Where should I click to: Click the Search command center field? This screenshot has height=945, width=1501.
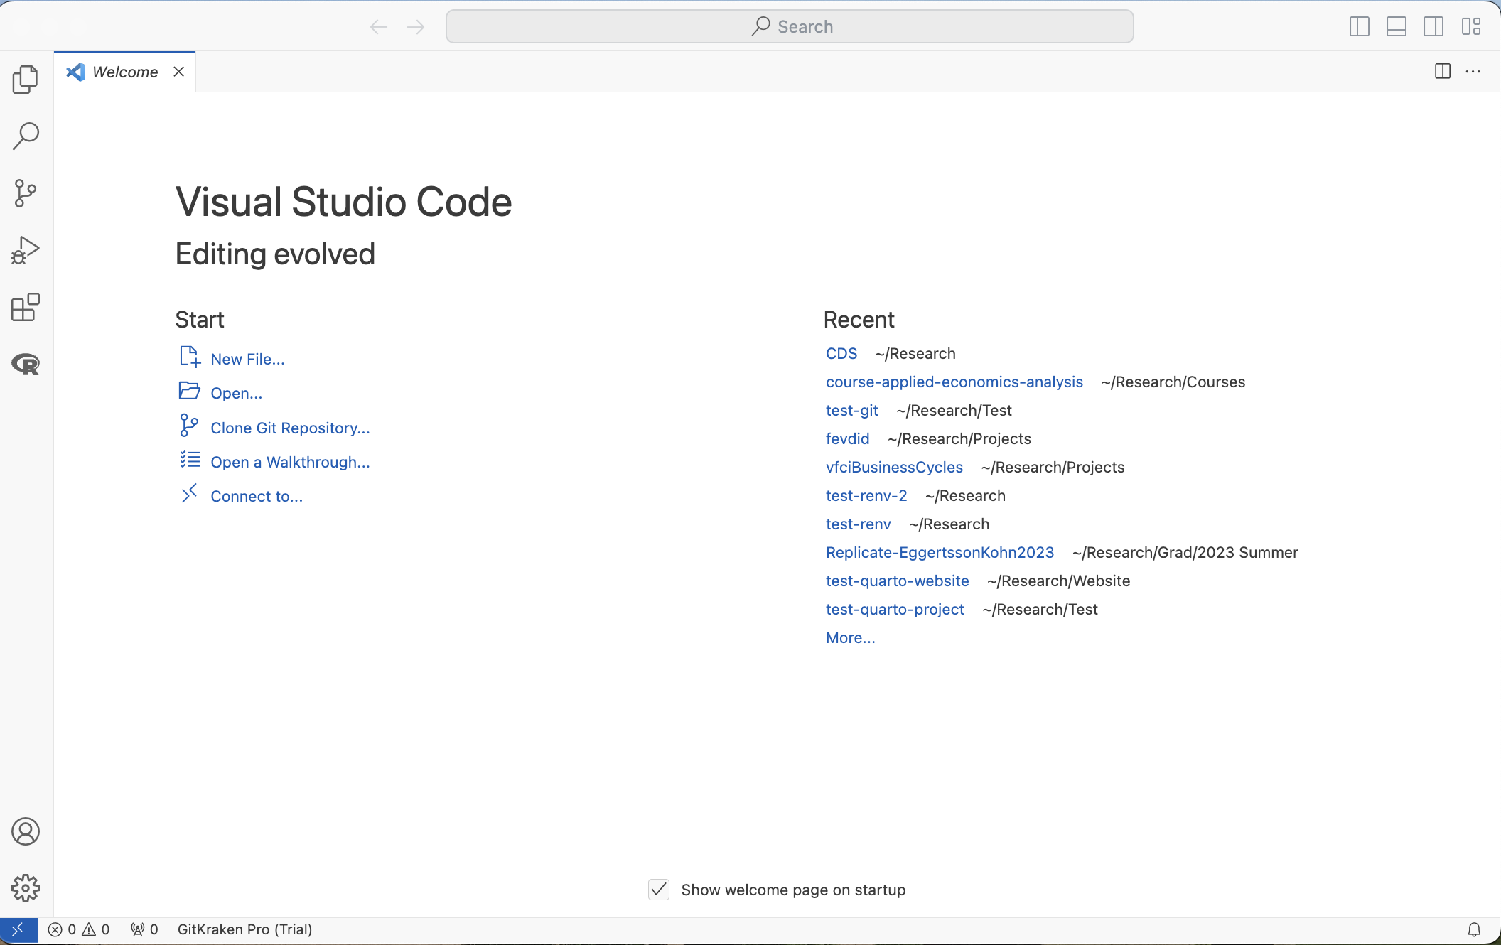point(789,27)
